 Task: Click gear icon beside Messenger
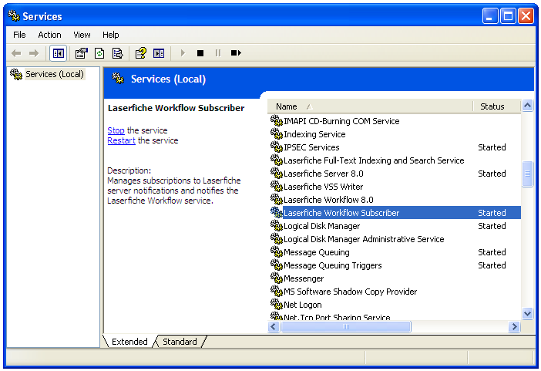[277, 278]
